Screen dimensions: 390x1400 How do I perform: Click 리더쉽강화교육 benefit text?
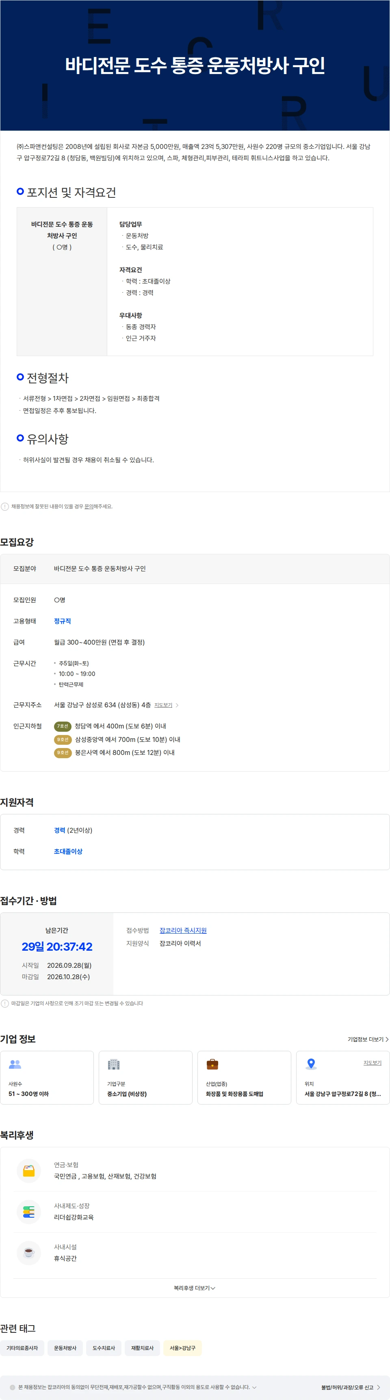point(74,1217)
